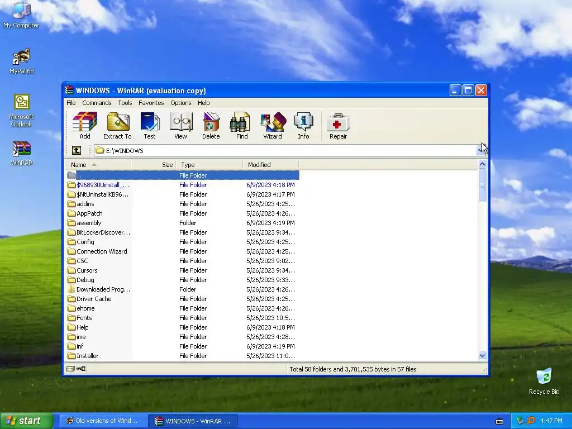Click the vertical scrollbar thumb

(x=482, y=185)
